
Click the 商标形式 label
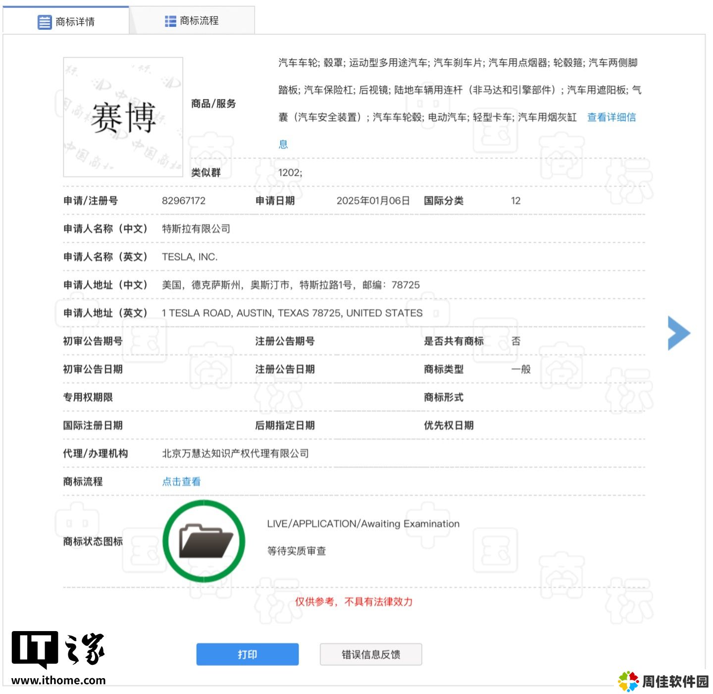point(444,397)
